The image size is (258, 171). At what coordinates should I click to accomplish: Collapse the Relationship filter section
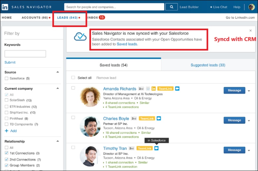57,141
